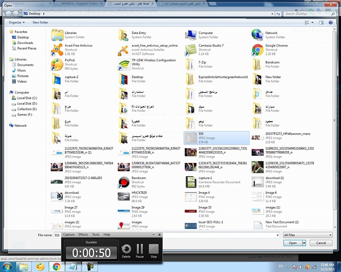Show hidden system tray icons

[289, 267]
